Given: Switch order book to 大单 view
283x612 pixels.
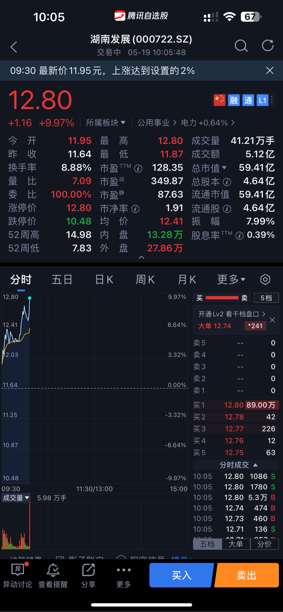Looking at the screenshot, I should pyautogui.click(x=236, y=544).
